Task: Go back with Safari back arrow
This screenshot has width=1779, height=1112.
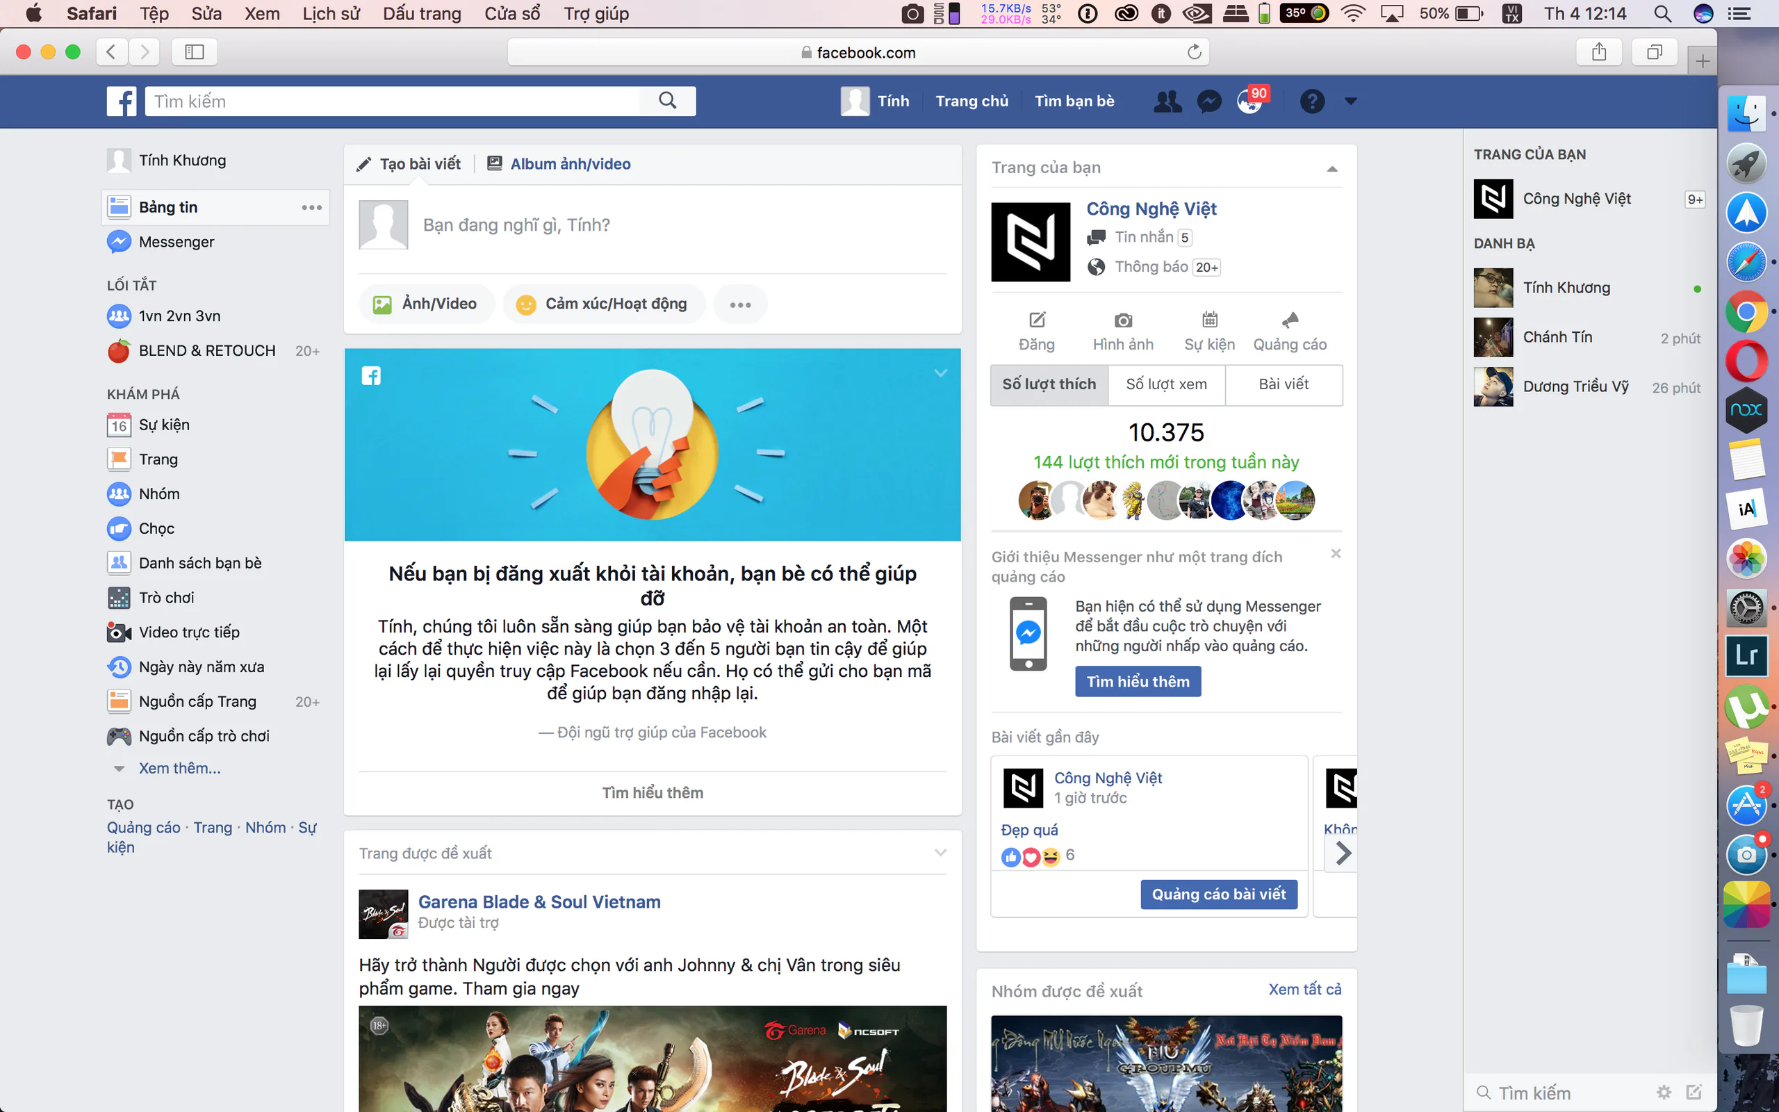Action: tap(112, 52)
